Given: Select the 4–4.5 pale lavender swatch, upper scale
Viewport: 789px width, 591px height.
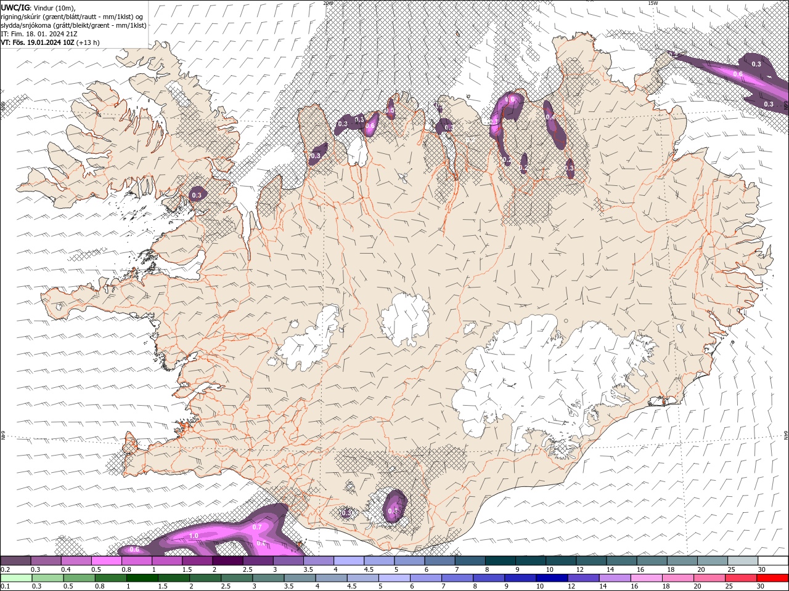Looking at the screenshot, I should [348, 561].
